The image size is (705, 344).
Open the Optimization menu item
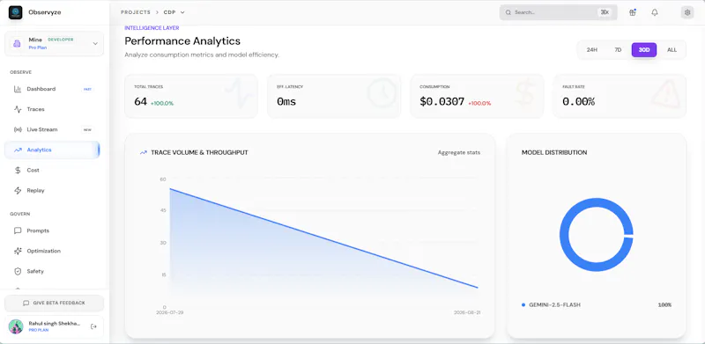52,251
